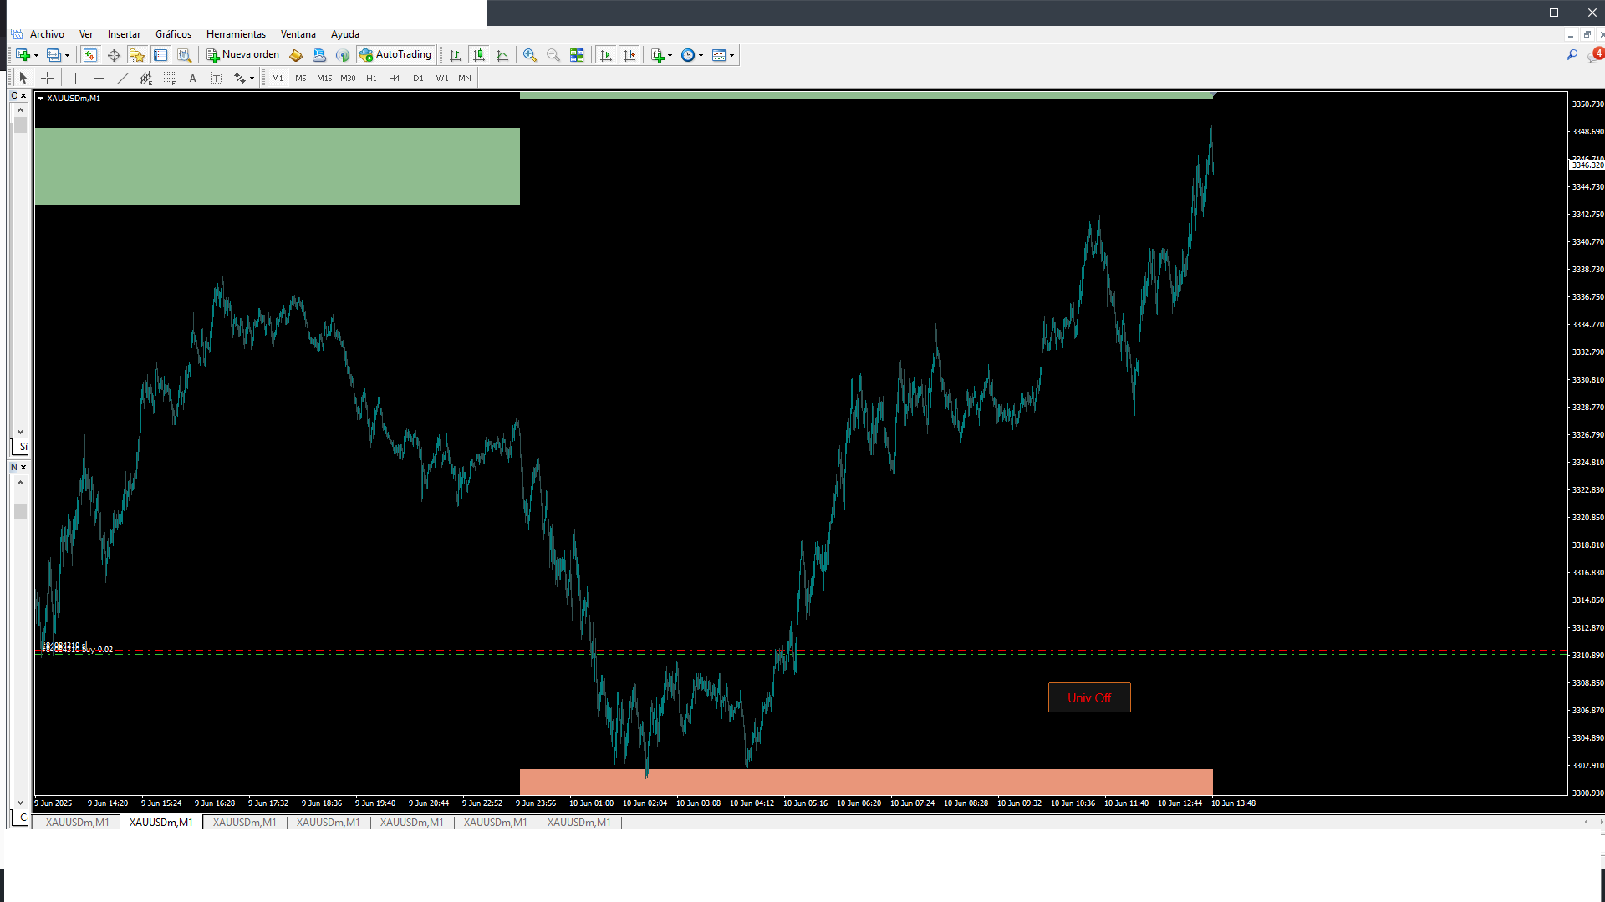Toggle the AutoTrading button
The height and width of the screenshot is (902, 1605).
click(395, 55)
